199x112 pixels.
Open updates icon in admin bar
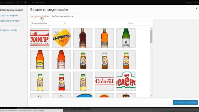pyautogui.click(x=19, y=2)
